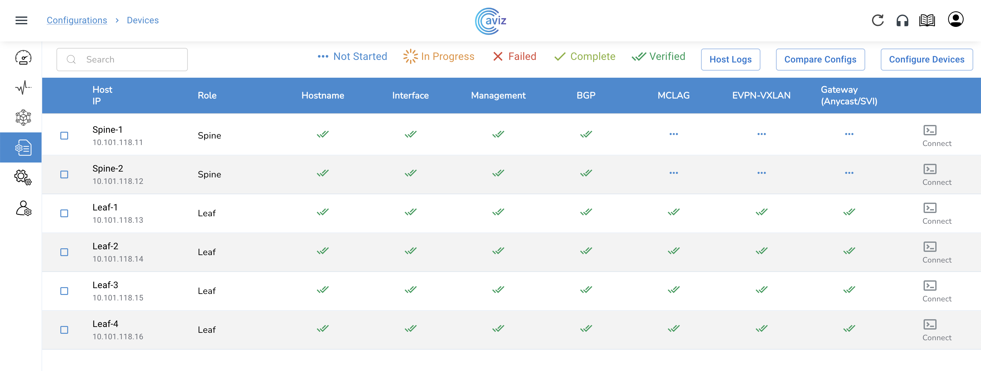Open the user profile icon
981x371 pixels.
(955, 20)
